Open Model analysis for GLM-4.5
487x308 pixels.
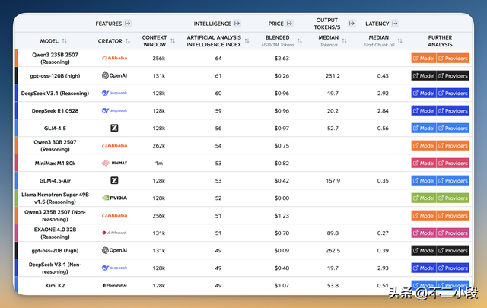pyautogui.click(x=424, y=128)
